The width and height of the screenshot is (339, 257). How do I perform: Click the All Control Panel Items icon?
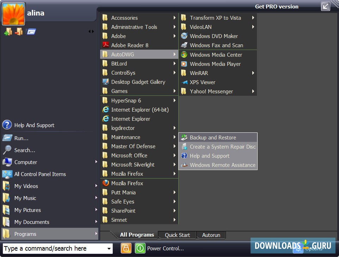7,174
